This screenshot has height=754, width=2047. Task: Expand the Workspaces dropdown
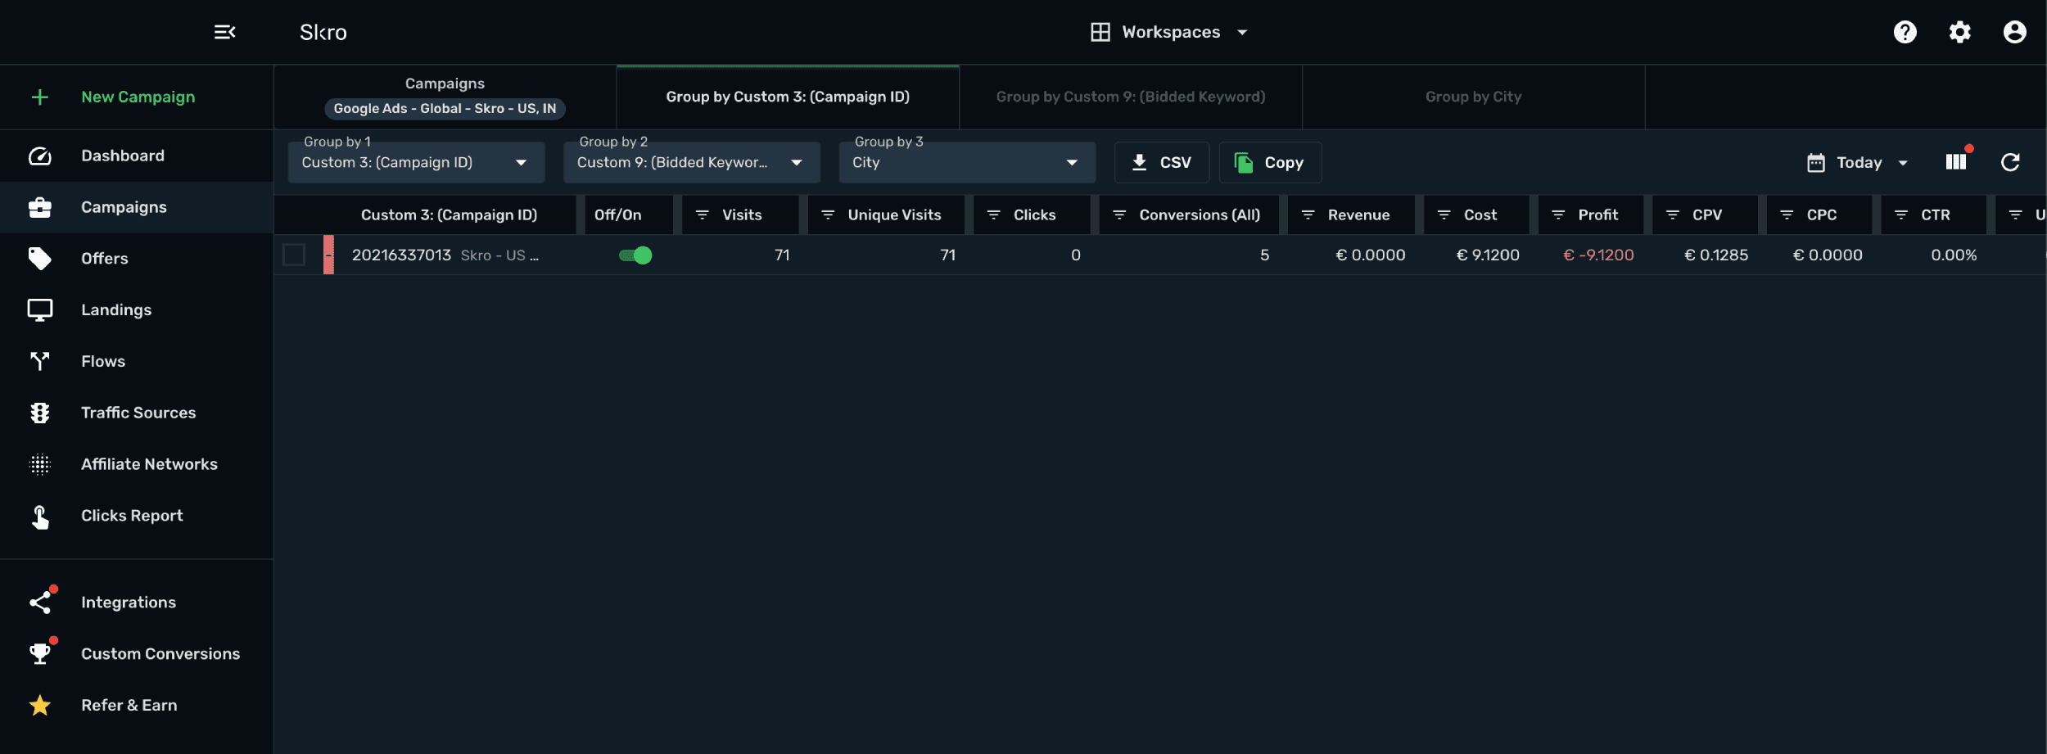point(1170,32)
